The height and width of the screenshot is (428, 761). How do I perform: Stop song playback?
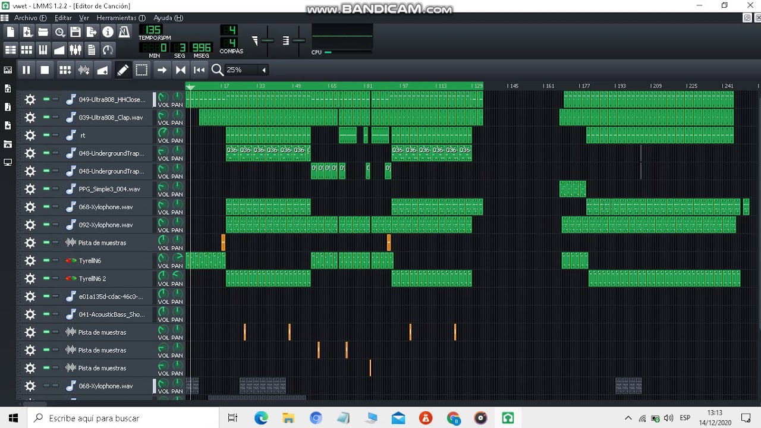click(x=45, y=70)
